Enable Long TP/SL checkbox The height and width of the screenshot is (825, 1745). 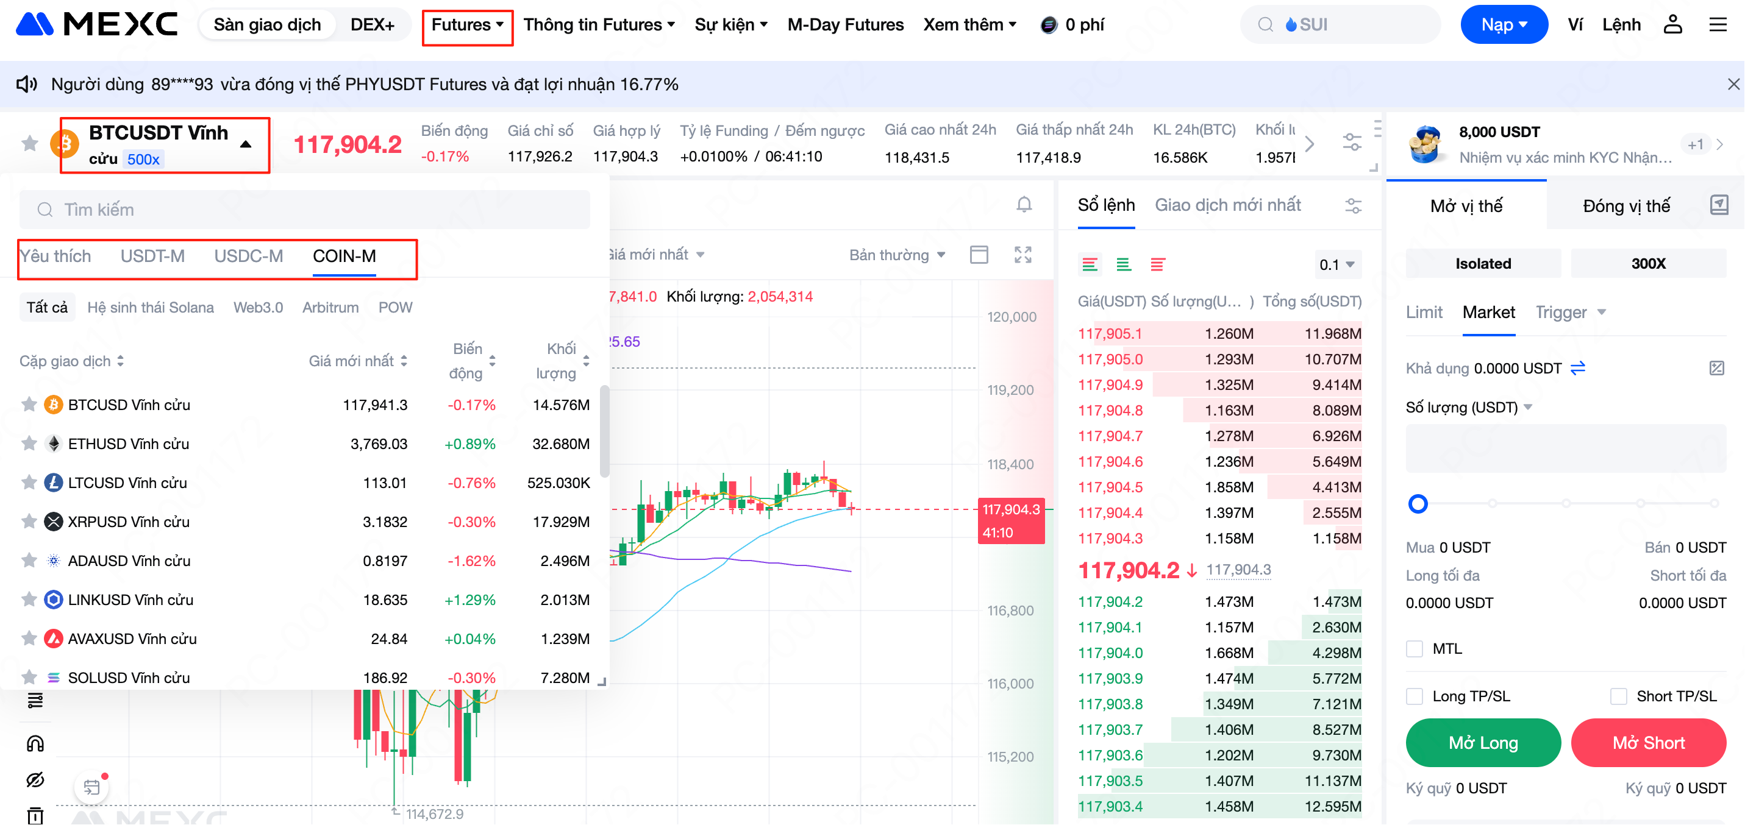coord(1414,696)
